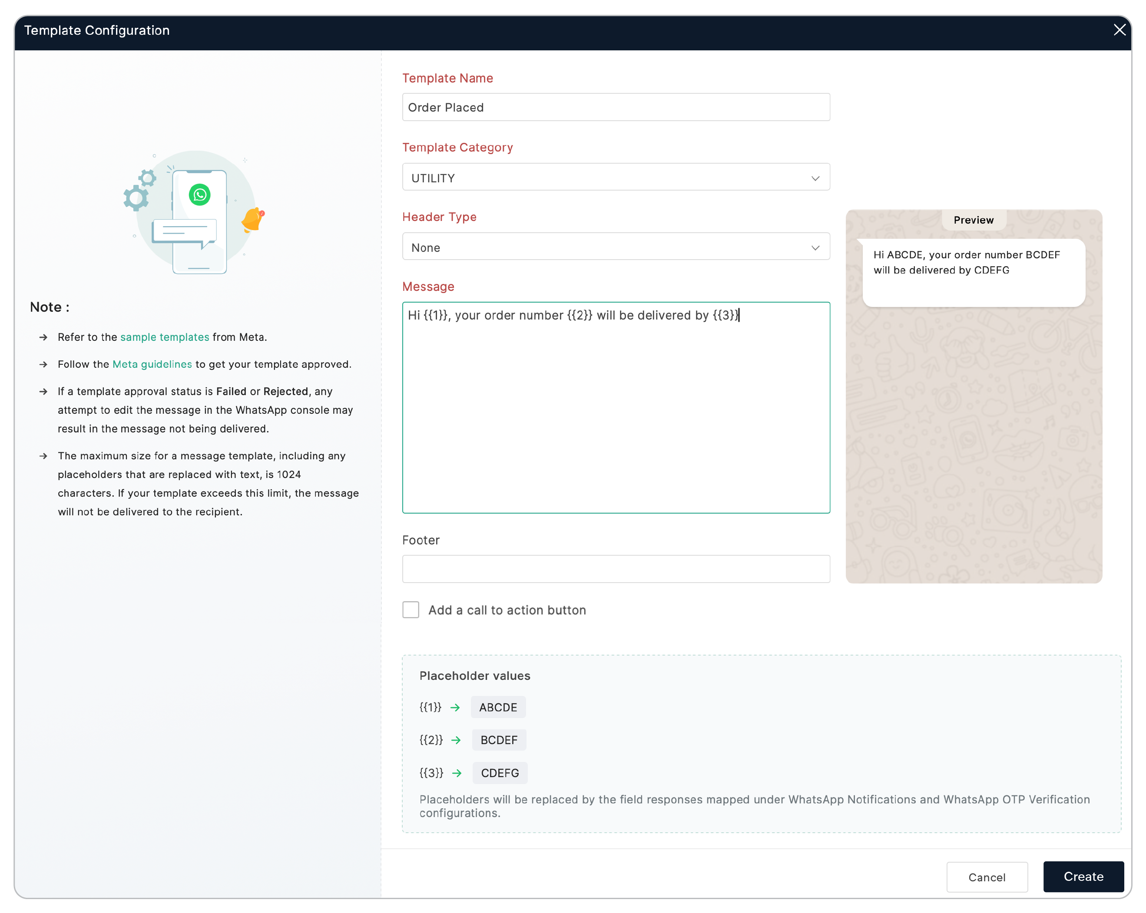The width and height of the screenshot is (1146, 913).
Task: Click the green arrow next to {{3}}
Action: coord(457,773)
